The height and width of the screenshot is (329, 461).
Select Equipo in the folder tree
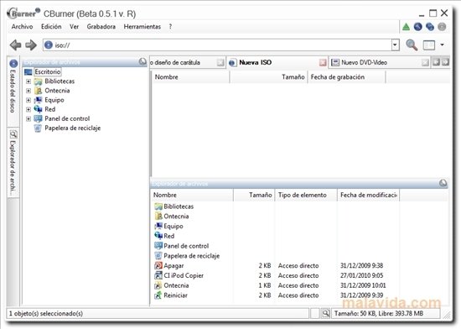pyautogui.click(x=54, y=100)
